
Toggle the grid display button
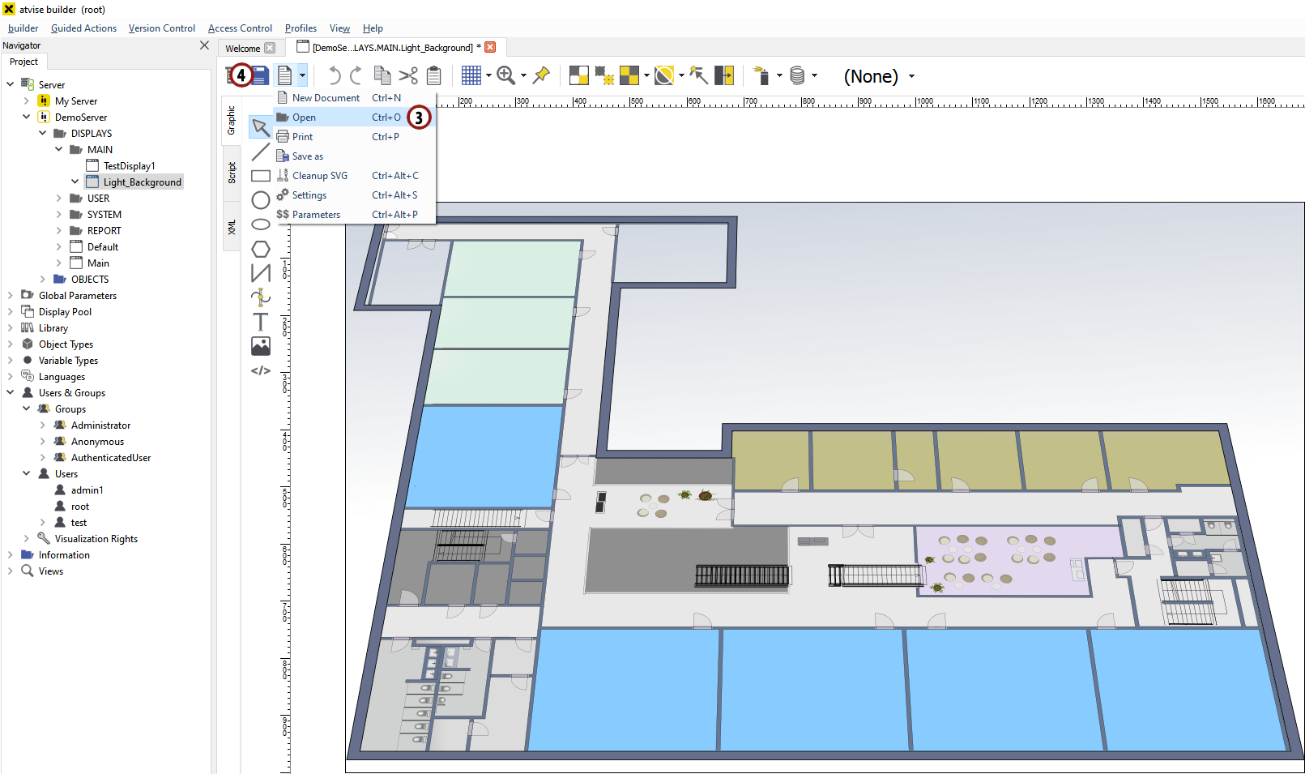tap(471, 76)
